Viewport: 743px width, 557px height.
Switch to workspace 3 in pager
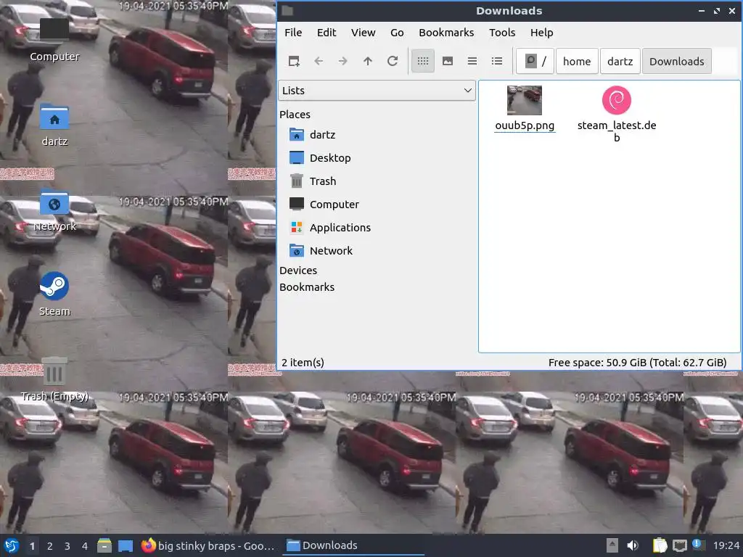[x=67, y=546]
